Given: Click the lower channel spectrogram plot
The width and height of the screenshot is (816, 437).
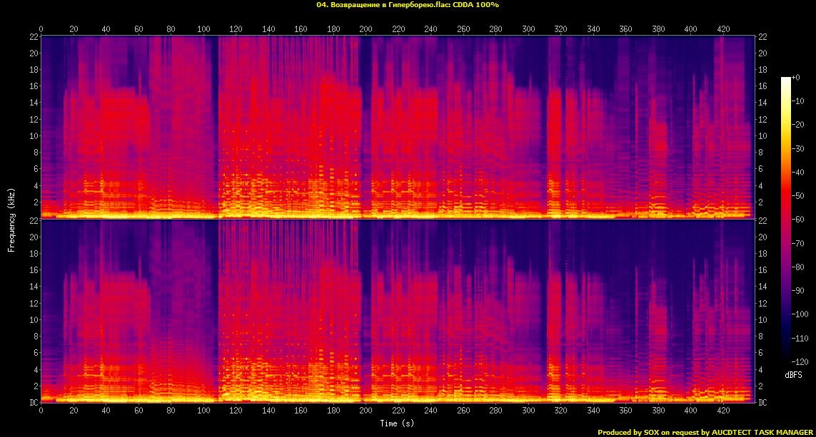Looking at the screenshot, I should click(x=398, y=311).
